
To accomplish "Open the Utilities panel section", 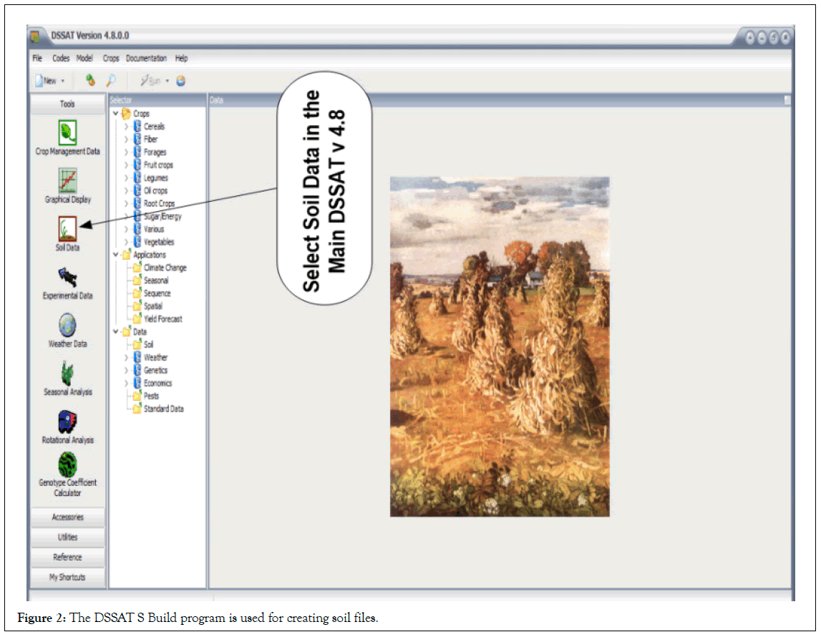I will tap(67, 537).
